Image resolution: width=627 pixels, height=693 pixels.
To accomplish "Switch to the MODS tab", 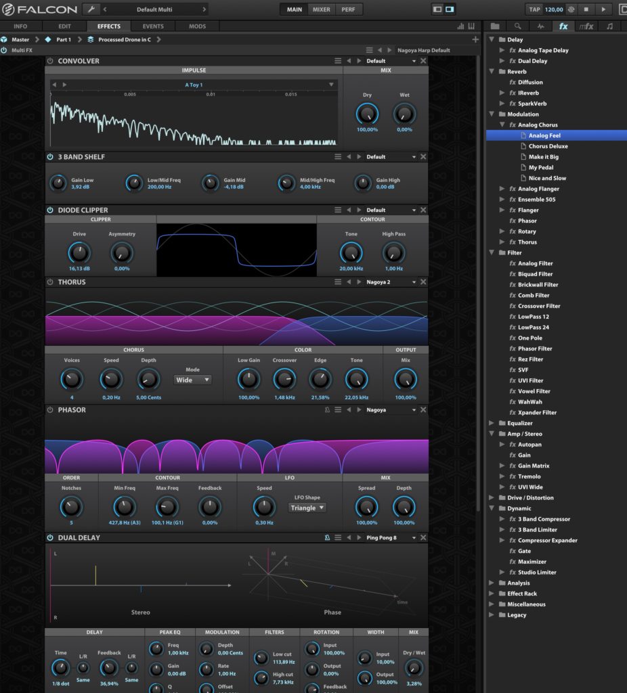I will [197, 26].
